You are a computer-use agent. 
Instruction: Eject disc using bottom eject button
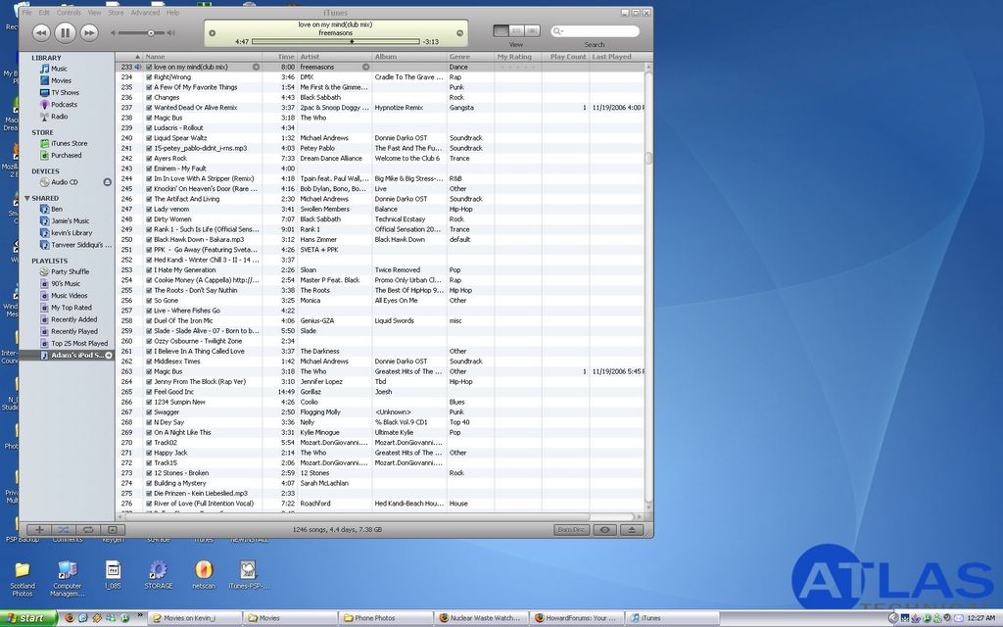(x=632, y=530)
